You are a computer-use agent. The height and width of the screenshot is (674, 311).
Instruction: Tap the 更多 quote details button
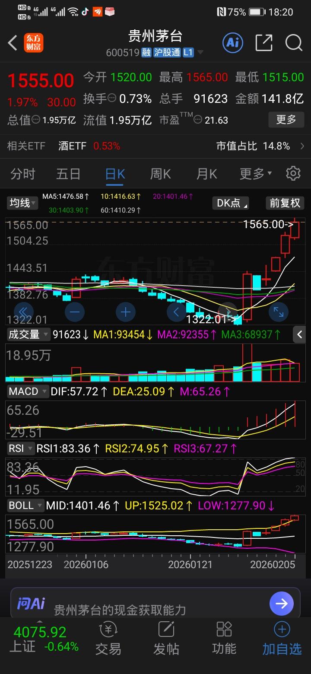click(x=286, y=119)
